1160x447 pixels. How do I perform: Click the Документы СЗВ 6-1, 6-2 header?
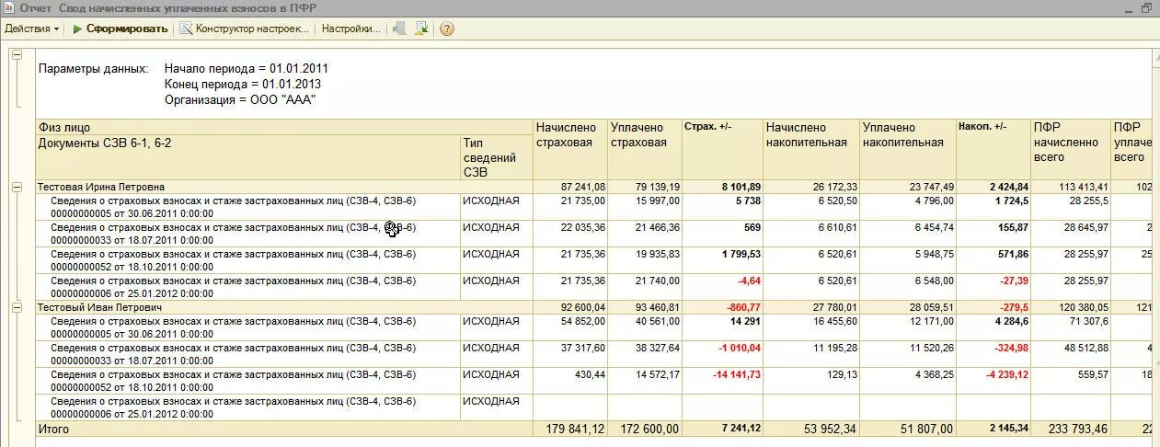248,157
